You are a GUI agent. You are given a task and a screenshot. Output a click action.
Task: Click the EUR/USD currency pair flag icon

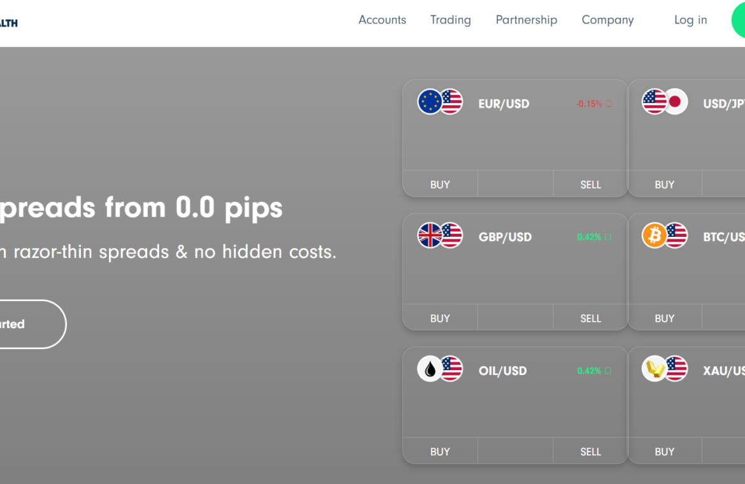point(440,102)
